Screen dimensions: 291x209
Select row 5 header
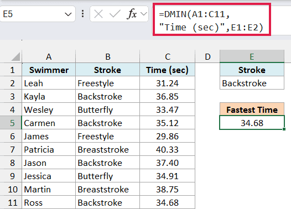tap(11, 123)
